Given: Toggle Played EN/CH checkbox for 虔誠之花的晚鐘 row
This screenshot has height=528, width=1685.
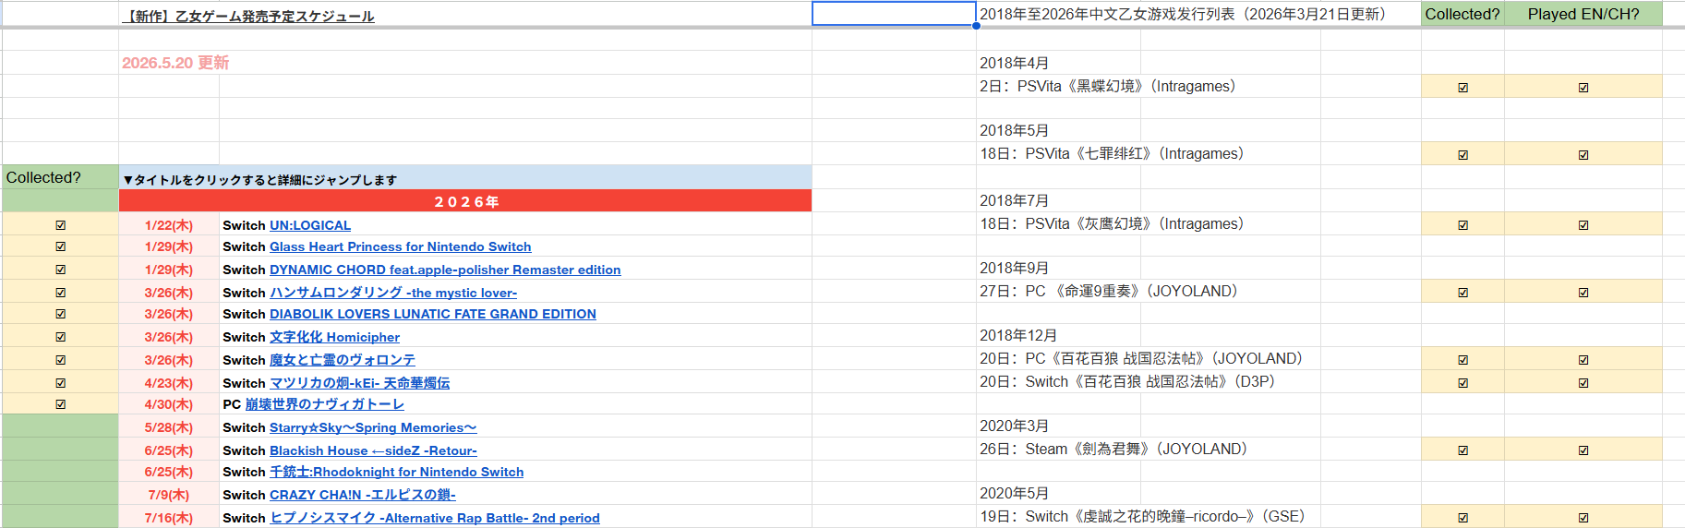Looking at the screenshot, I should [x=1583, y=518].
